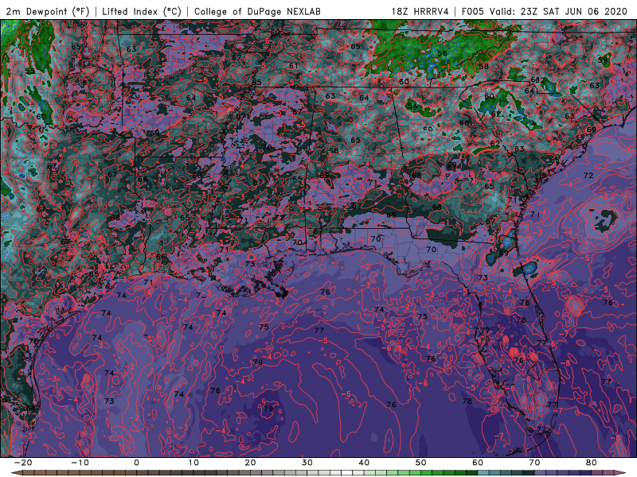Click the "0" label on the color scale
The image size is (637, 477).
pyautogui.click(x=136, y=463)
